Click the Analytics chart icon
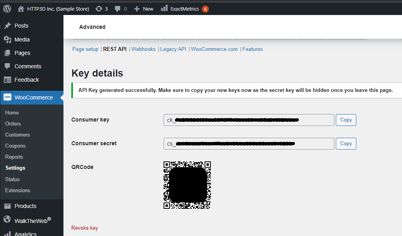402x236 pixels. pos(7,233)
